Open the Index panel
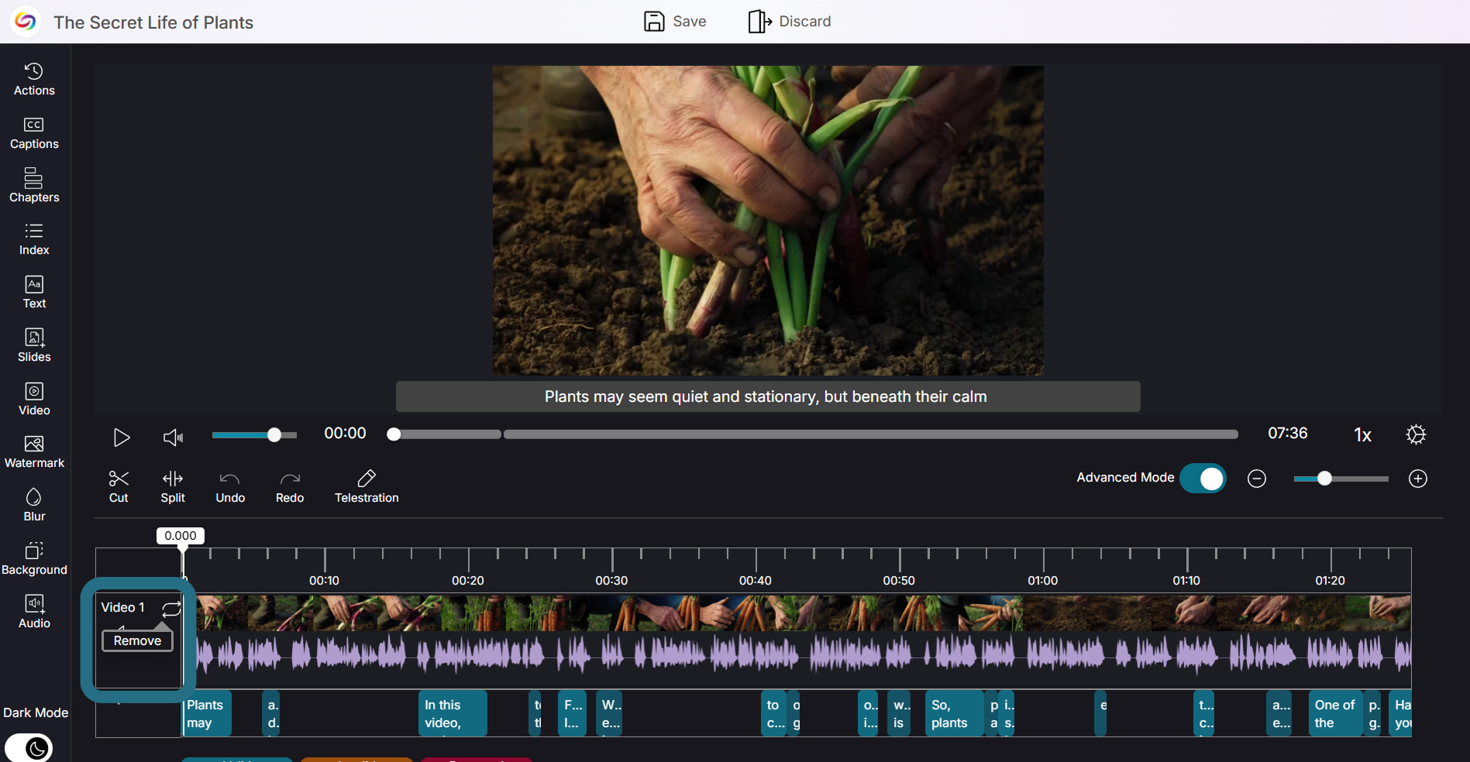The image size is (1470, 762). click(34, 239)
